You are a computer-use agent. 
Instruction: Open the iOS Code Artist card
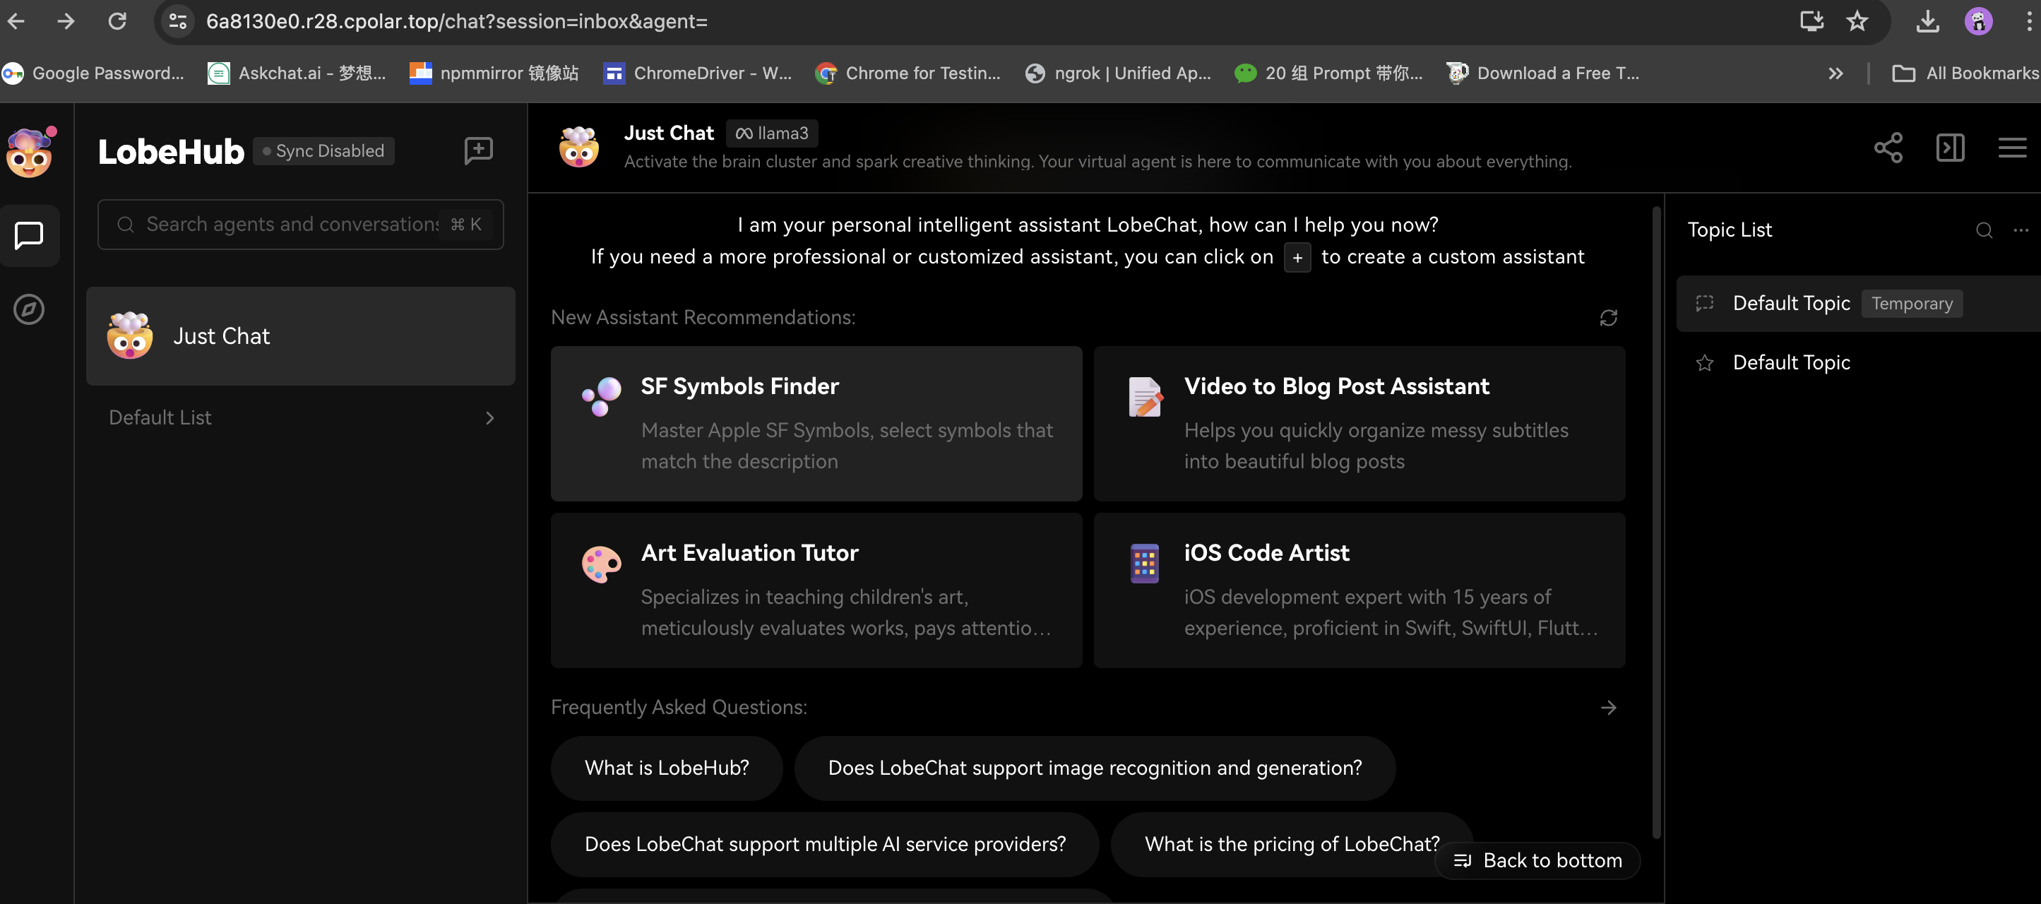pyautogui.click(x=1359, y=590)
